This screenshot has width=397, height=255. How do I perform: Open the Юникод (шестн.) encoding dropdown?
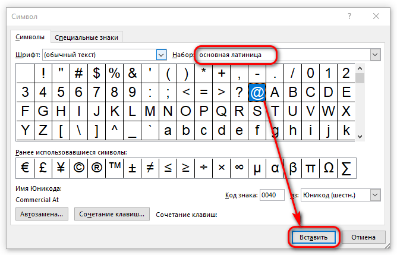pyautogui.click(x=375, y=195)
